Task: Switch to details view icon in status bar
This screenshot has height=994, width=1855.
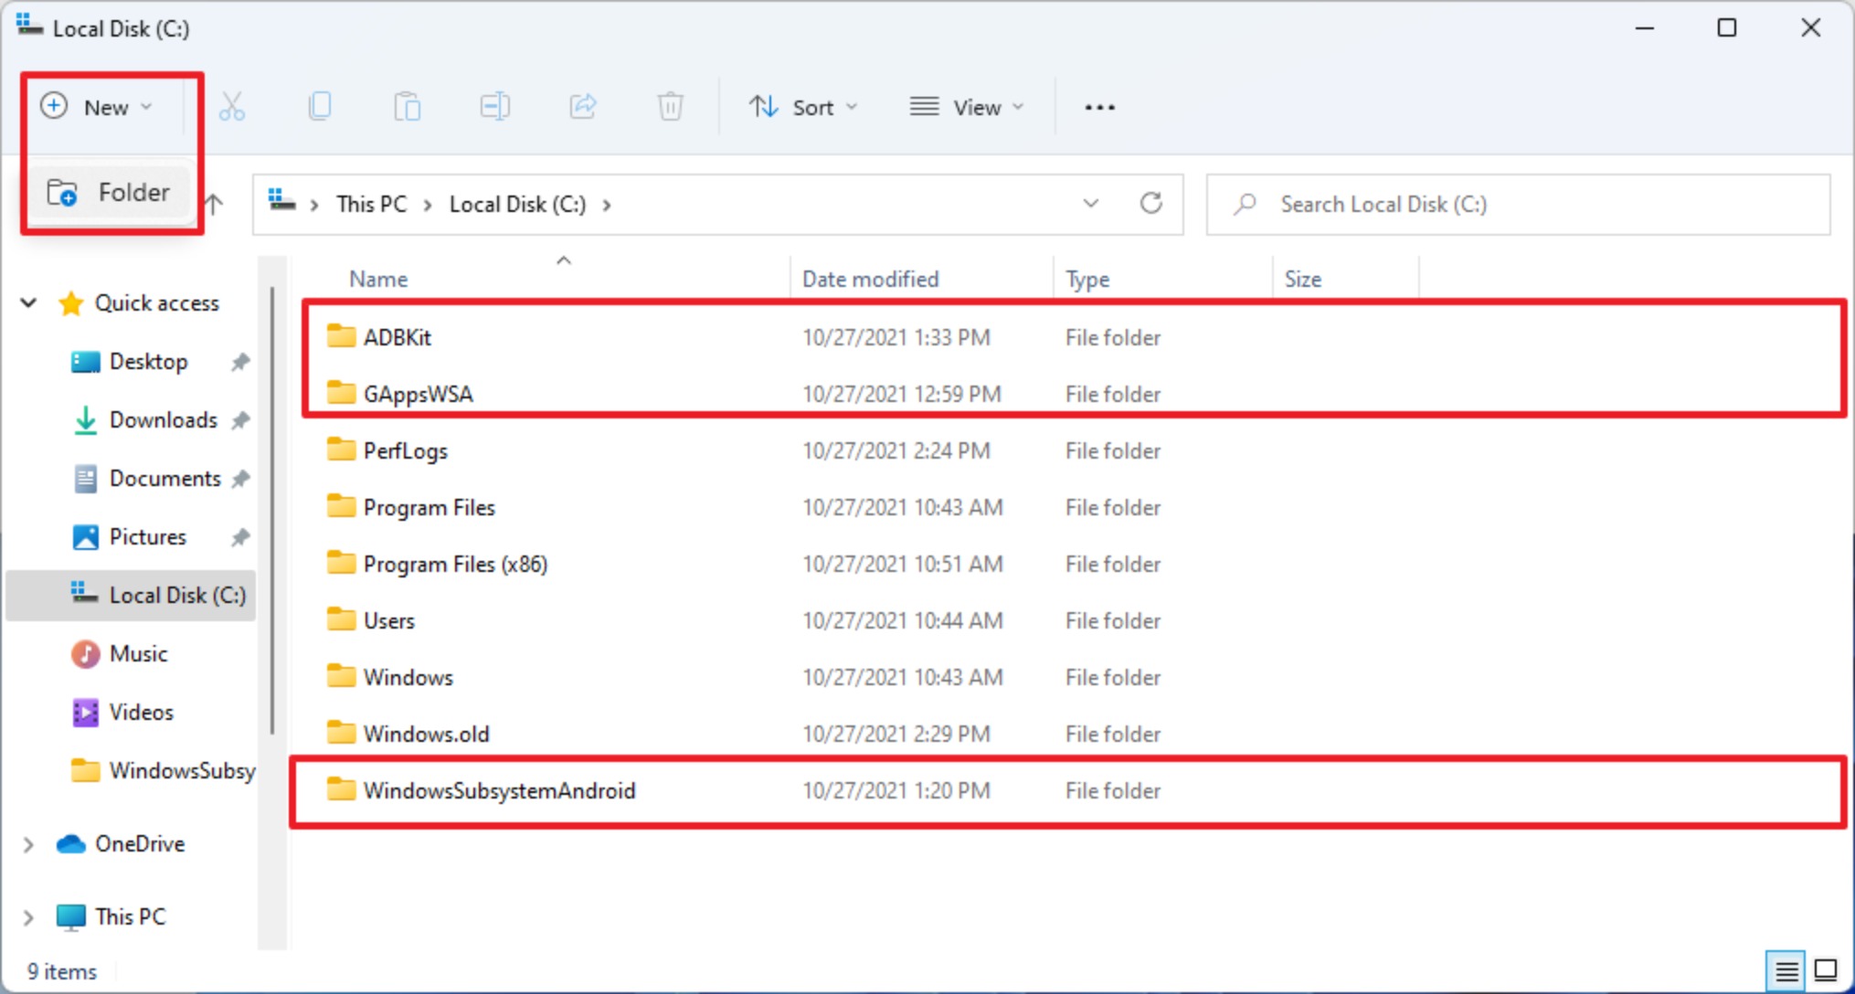Action: [x=1786, y=970]
